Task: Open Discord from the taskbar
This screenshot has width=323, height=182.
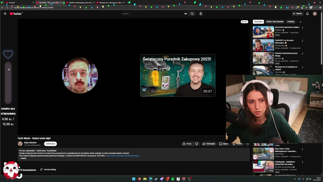Action: coord(161,179)
